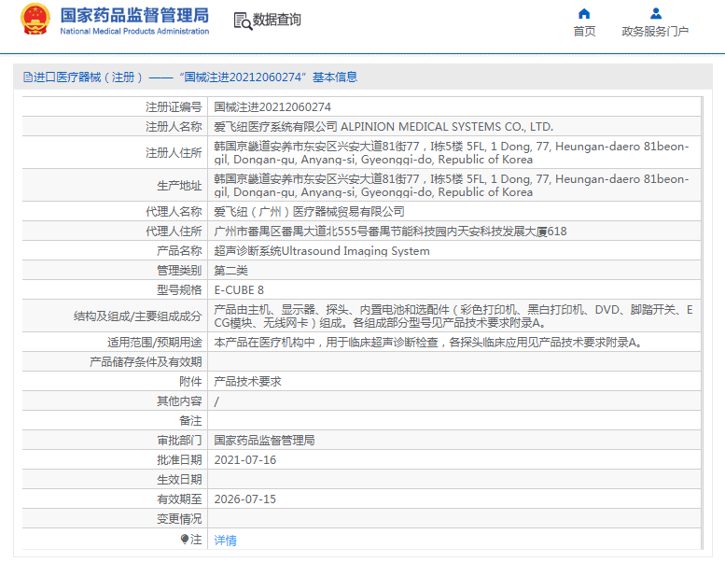Select the slash in 其他内容 row
725x562 pixels.
[x=216, y=401]
